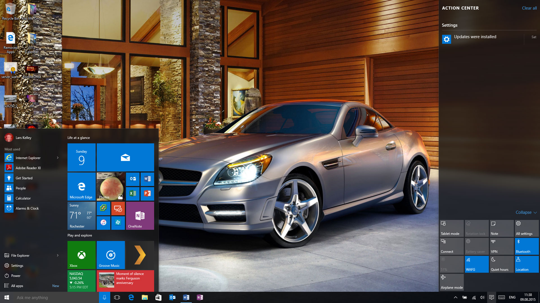Collapse the quick actions panel
540x303 pixels.
pyautogui.click(x=526, y=212)
